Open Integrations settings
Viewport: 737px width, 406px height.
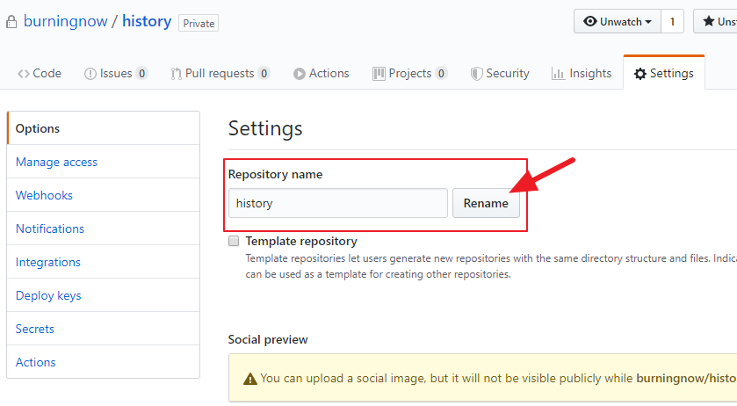pyautogui.click(x=104, y=262)
